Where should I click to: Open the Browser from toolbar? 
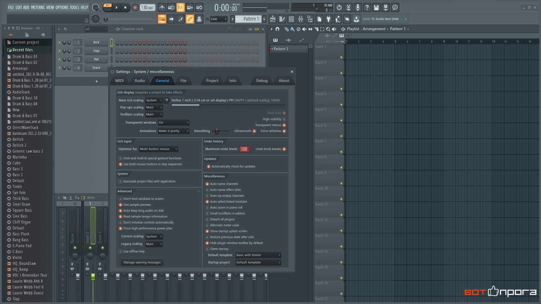click(x=310, y=19)
